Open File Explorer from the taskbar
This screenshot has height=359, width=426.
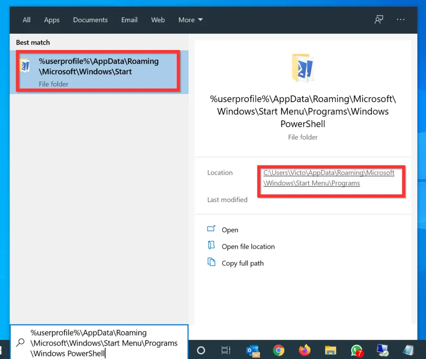click(x=330, y=350)
